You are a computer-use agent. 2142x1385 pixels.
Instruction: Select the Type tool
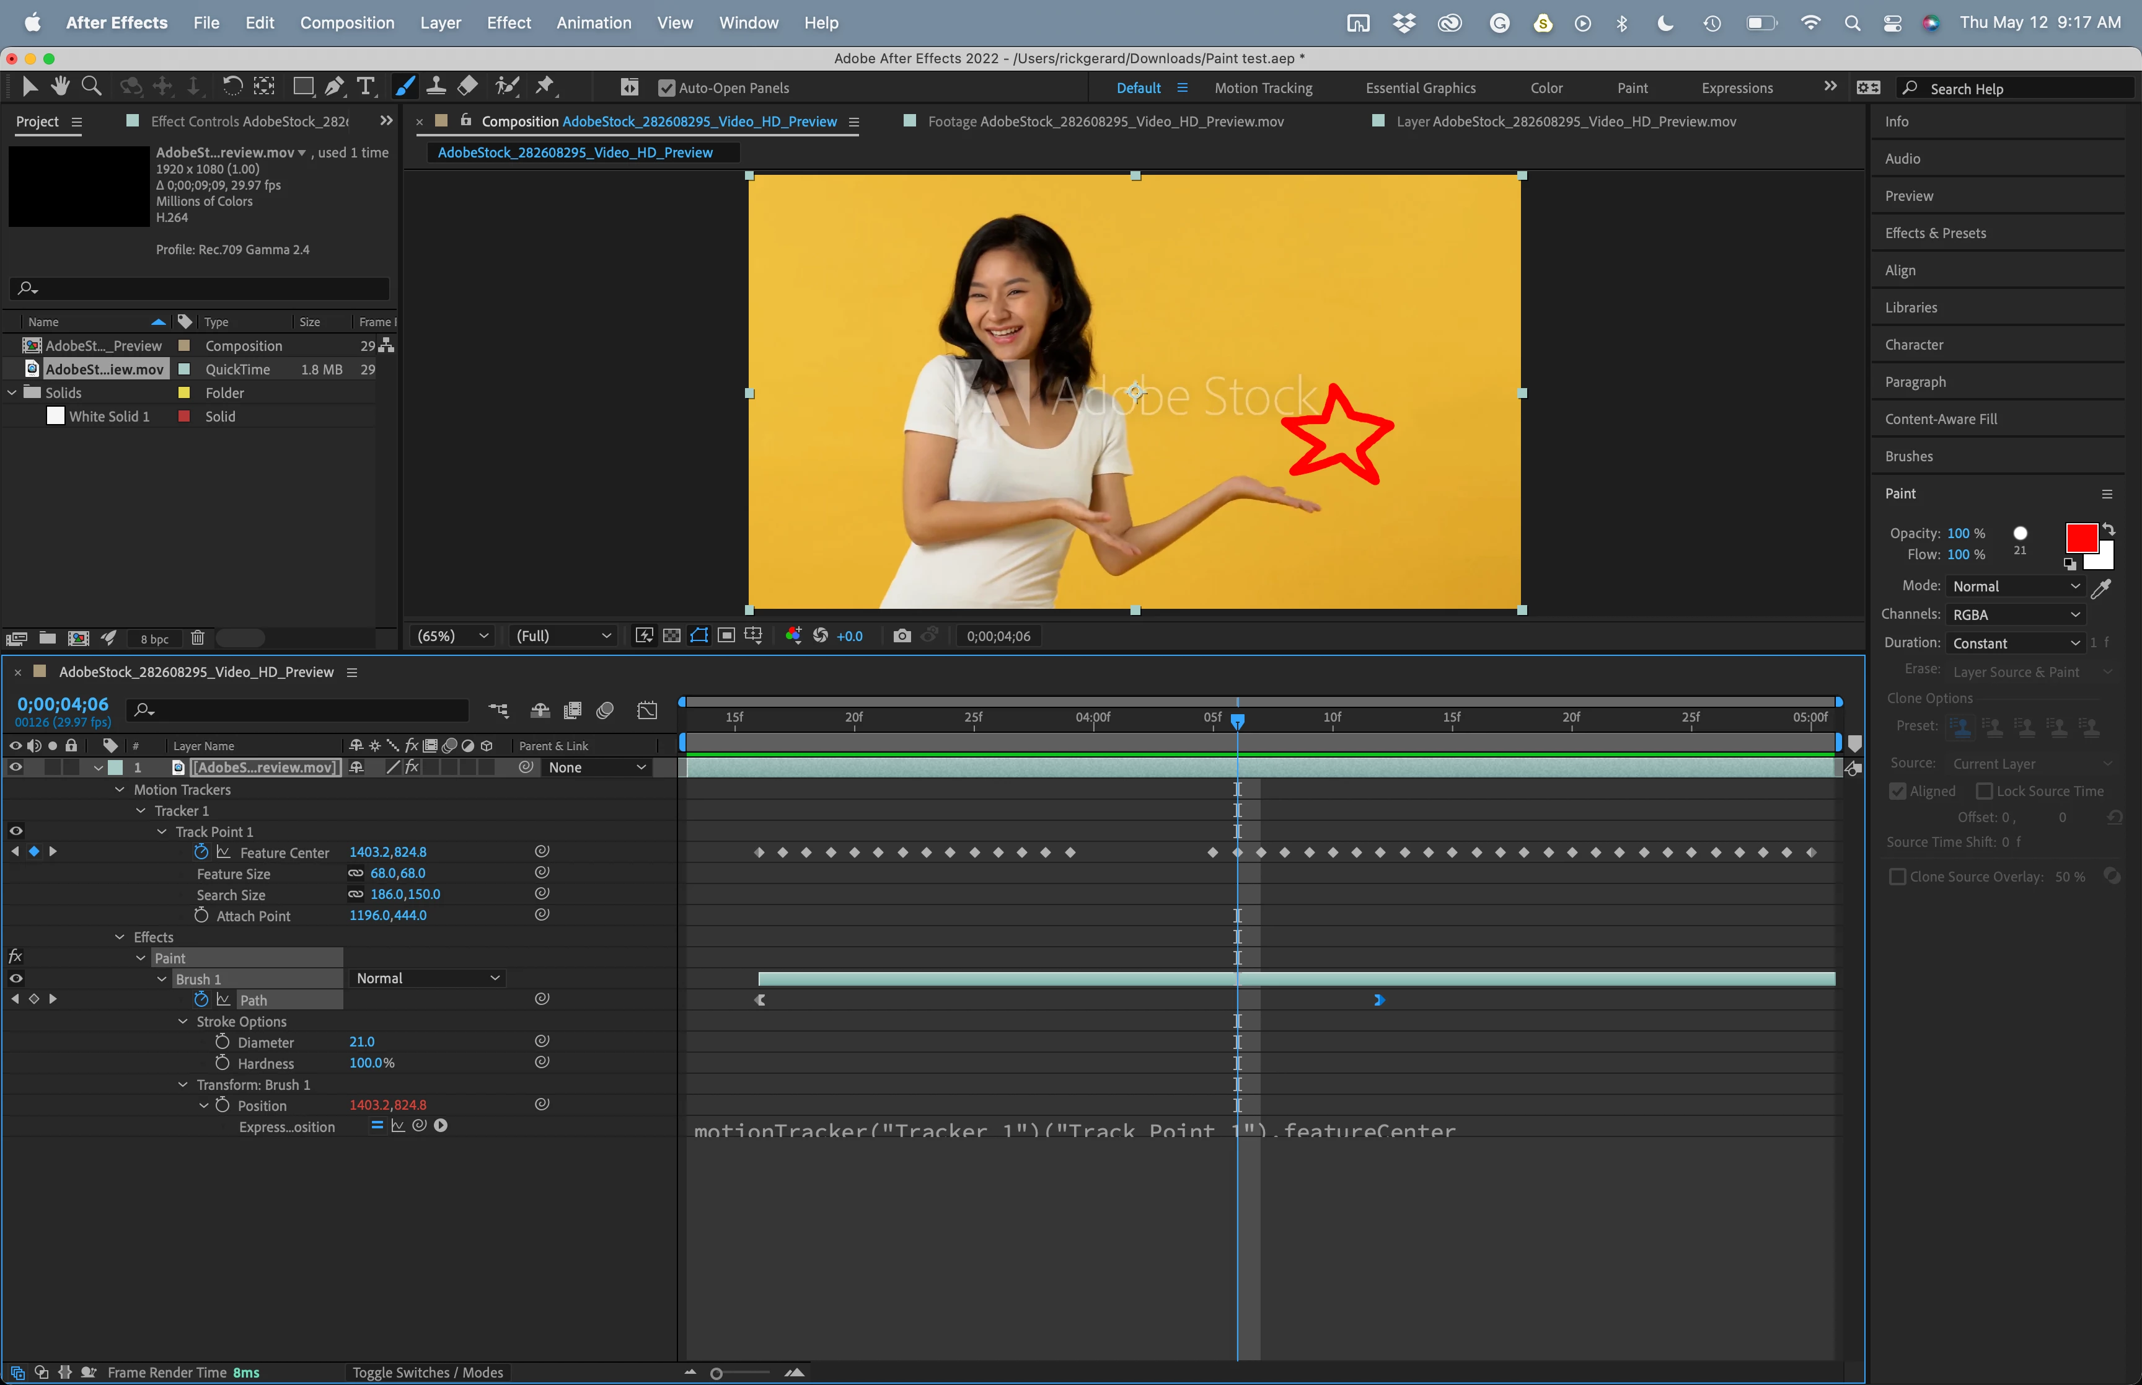pos(366,86)
